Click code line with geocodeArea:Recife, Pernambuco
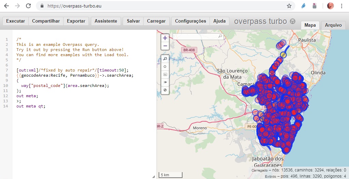This screenshot has width=349, height=179. 75,75
